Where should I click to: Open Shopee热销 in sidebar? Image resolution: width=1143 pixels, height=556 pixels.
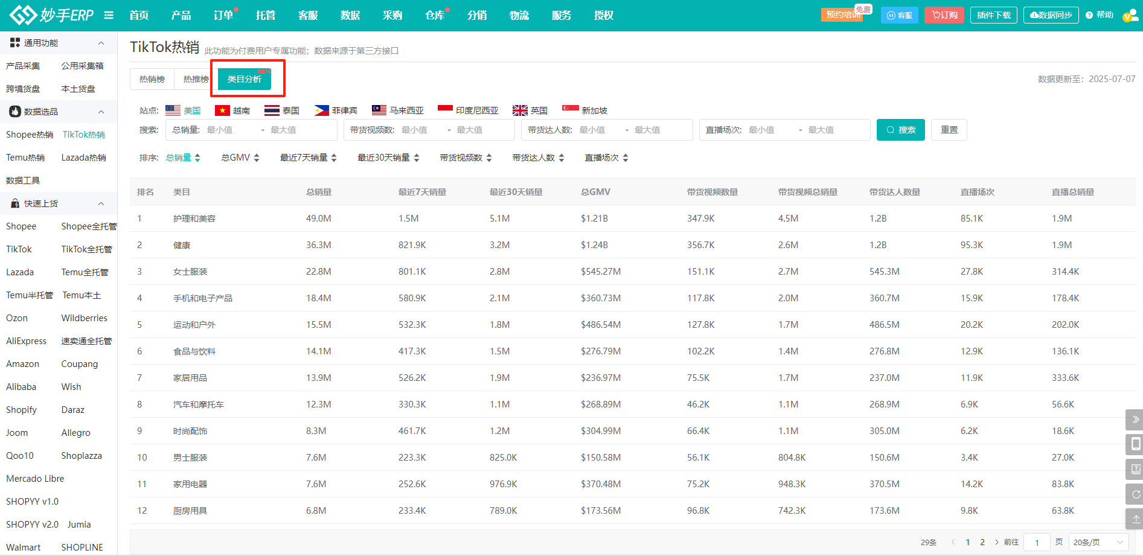tap(30, 135)
